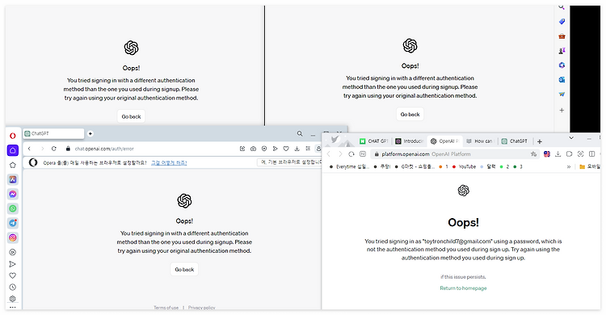Click the set default browser button in Opera

[x=289, y=162]
